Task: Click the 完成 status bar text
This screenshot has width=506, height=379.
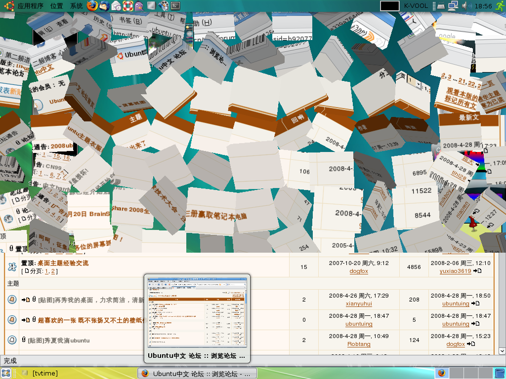Action: pos(10,361)
